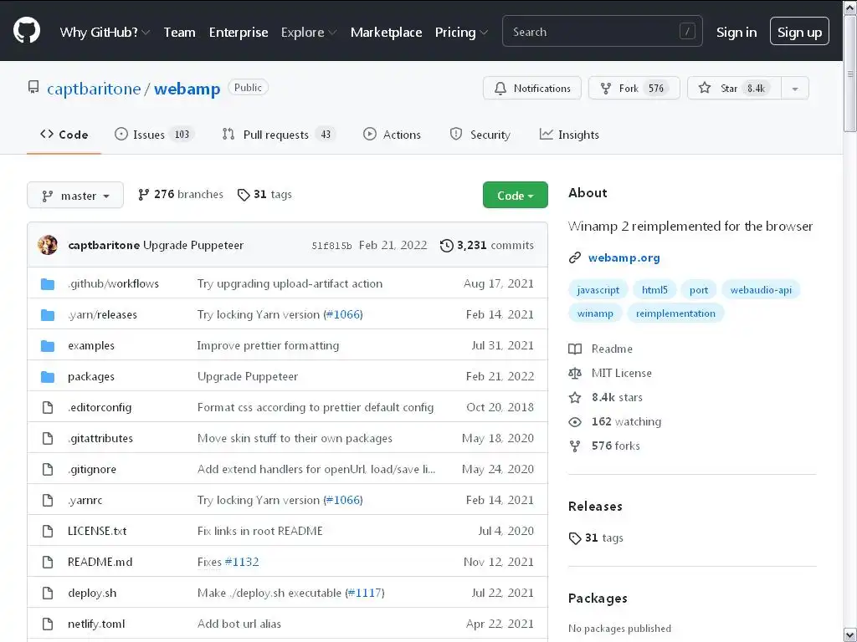Open the 3,231 commits link
The width and height of the screenshot is (857, 642).
pos(488,246)
